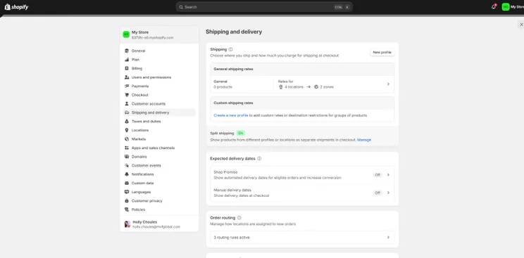This screenshot has width=524, height=258.
Task: Click the Languages icon in sidebar
Action: tap(127, 192)
